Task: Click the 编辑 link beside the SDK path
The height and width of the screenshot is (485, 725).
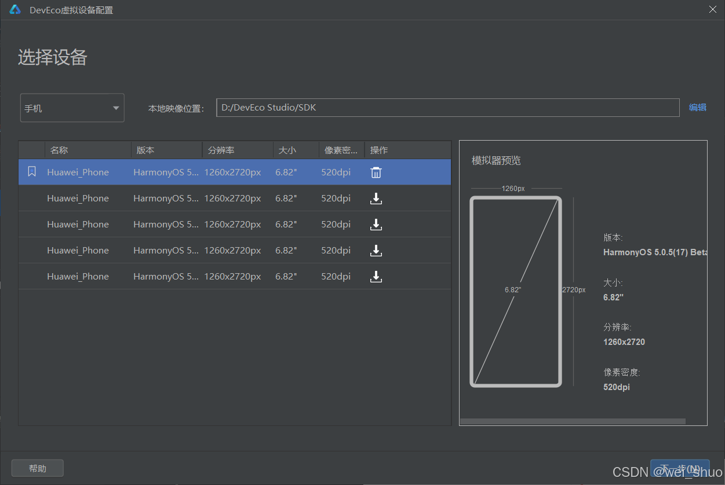Action: [697, 108]
